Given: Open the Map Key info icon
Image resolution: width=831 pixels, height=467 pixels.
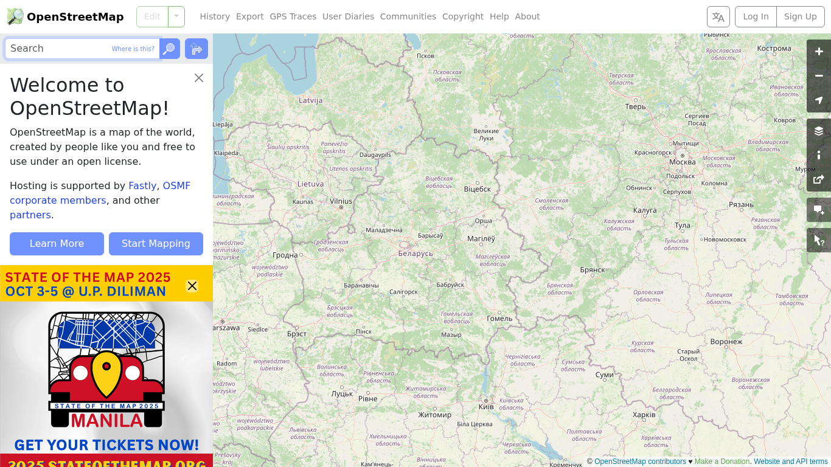Looking at the screenshot, I should tap(819, 155).
